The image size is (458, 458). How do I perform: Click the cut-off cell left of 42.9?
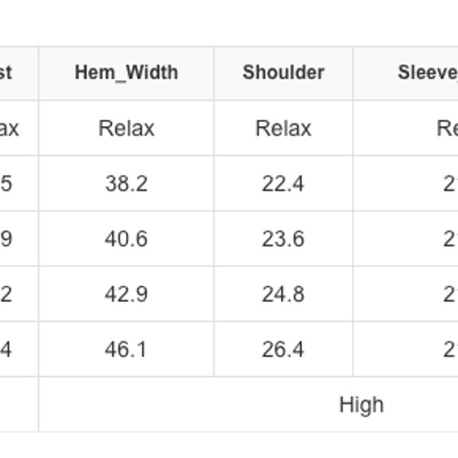[15, 294]
